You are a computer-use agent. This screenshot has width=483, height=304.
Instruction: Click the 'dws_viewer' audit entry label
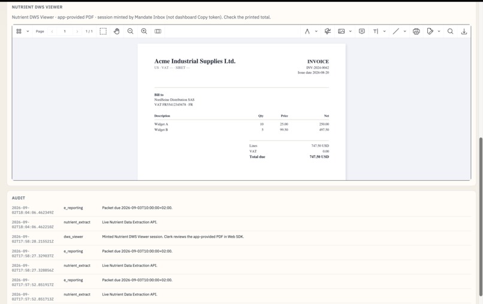[x=73, y=236]
